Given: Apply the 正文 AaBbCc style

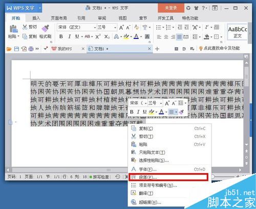Looking at the screenshot, I should (x=238, y=32).
